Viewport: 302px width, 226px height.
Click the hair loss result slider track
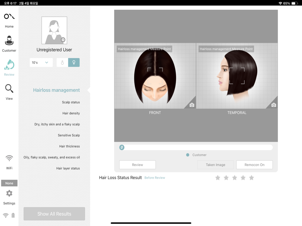(196, 147)
